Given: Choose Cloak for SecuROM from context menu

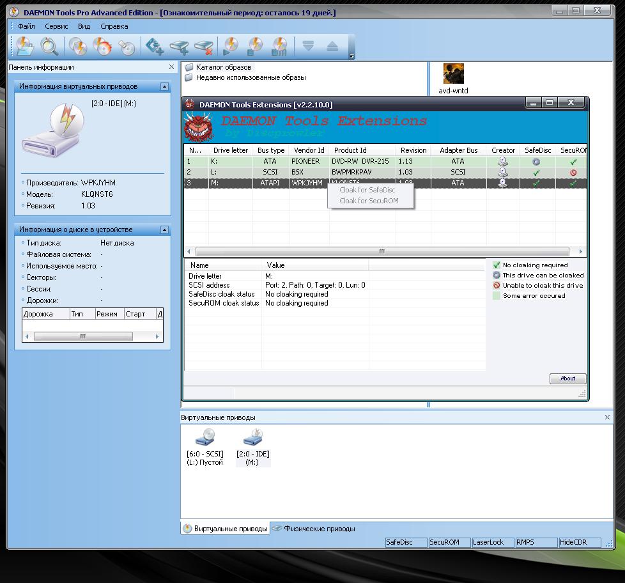Looking at the screenshot, I should [x=370, y=201].
